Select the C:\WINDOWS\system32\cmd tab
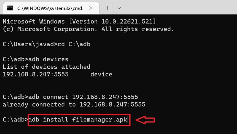Screen dimensions: 237x134 [x=51, y=8]
